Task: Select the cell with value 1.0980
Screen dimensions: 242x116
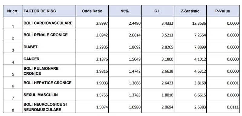Action: click(x=125, y=107)
